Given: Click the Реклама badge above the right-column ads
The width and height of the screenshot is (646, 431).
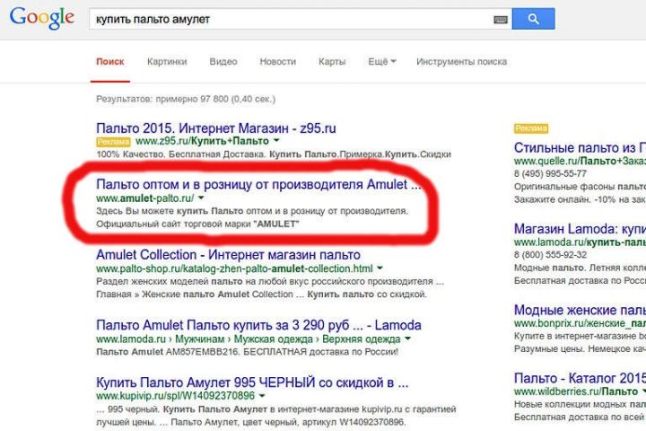Looking at the screenshot, I should click(x=531, y=128).
